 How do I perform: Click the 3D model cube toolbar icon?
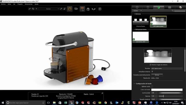[x=88, y=9]
